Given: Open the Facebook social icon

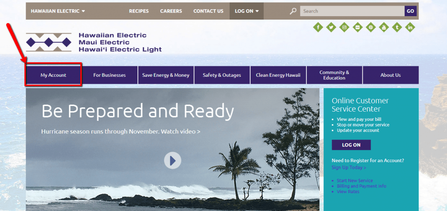Looking at the screenshot, I should (x=318, y=27).
